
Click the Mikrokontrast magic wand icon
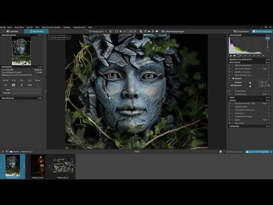click(x=269, y=85)
